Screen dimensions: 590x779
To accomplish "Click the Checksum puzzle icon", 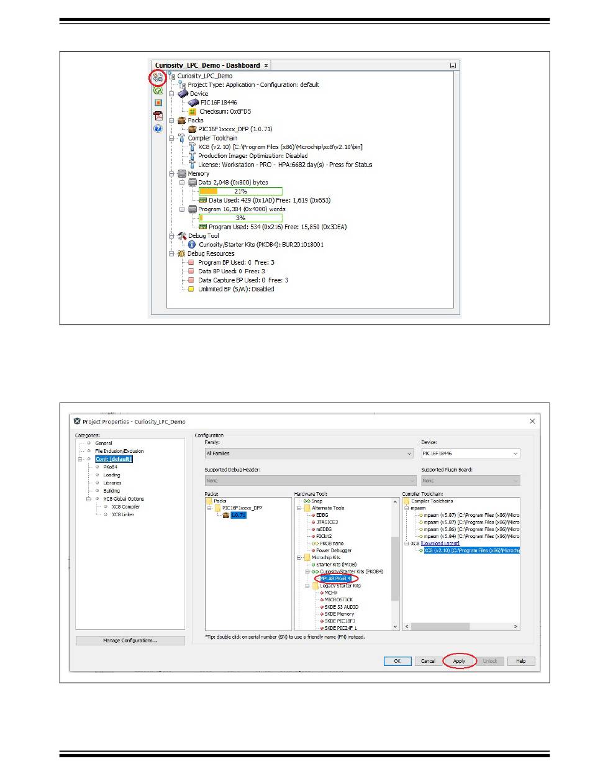I will 193,112.
